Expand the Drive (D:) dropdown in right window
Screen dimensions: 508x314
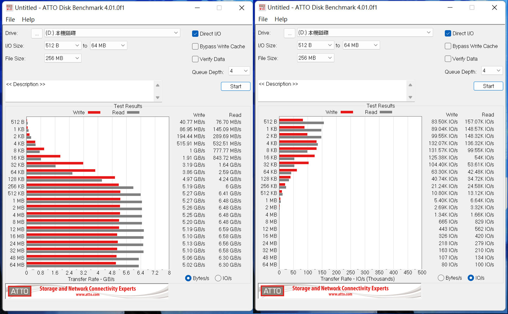[365, 32]
